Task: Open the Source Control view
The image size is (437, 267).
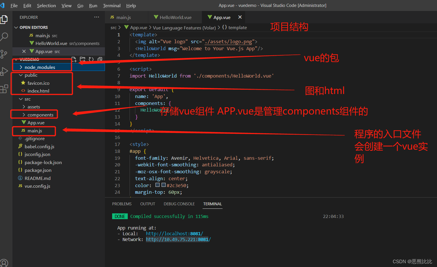Action: [4, 54]
